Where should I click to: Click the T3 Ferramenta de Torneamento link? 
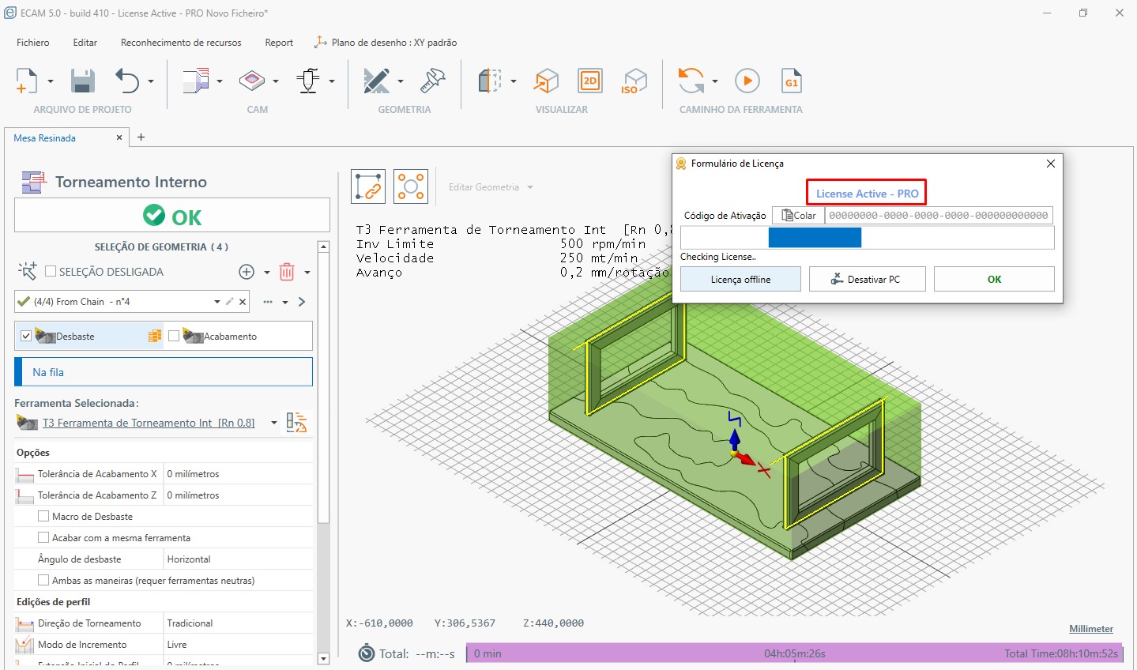click(149, 423)
